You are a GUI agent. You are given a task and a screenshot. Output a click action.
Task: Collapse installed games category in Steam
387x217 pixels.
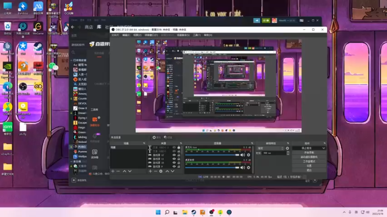[72, 60]
